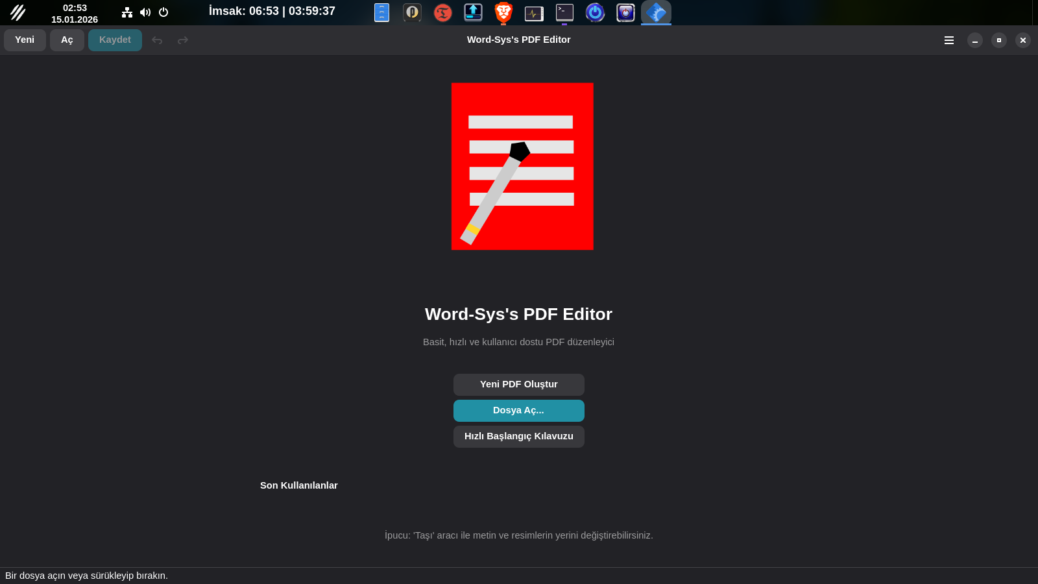Click the volume speaker icon
Image resolution: width=1038 pixels, height=584 pixels.
click(145, 12)
